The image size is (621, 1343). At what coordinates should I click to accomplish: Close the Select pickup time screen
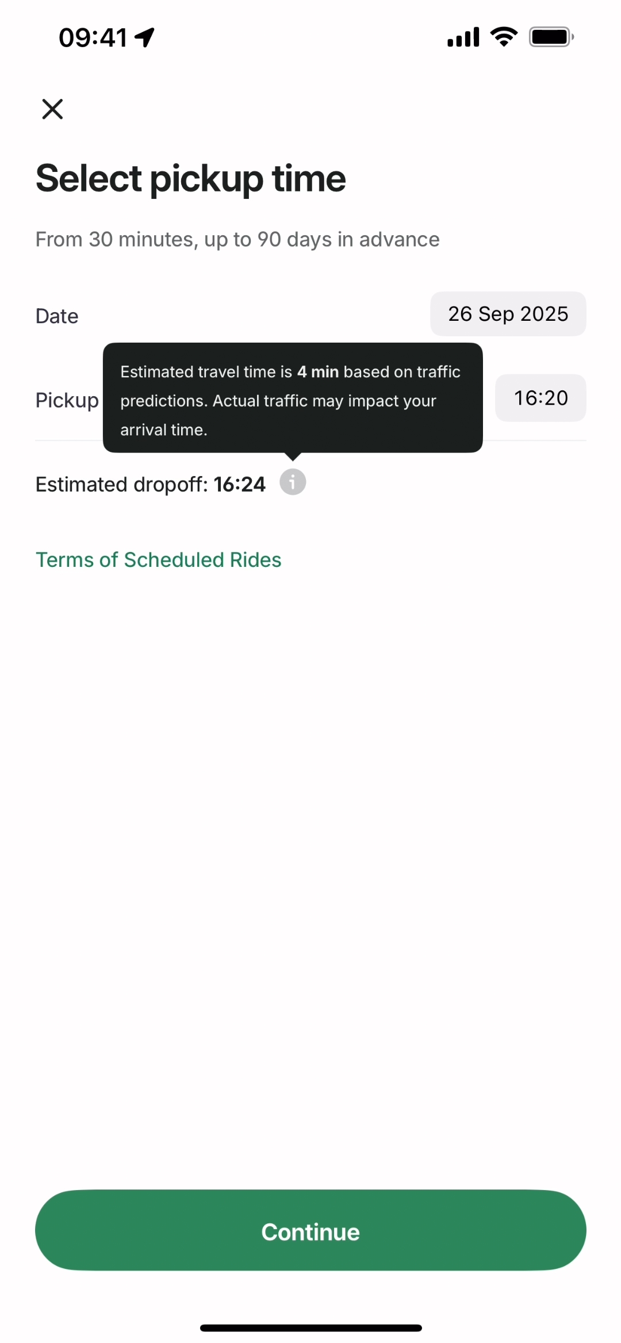click(x=52, y=109)
